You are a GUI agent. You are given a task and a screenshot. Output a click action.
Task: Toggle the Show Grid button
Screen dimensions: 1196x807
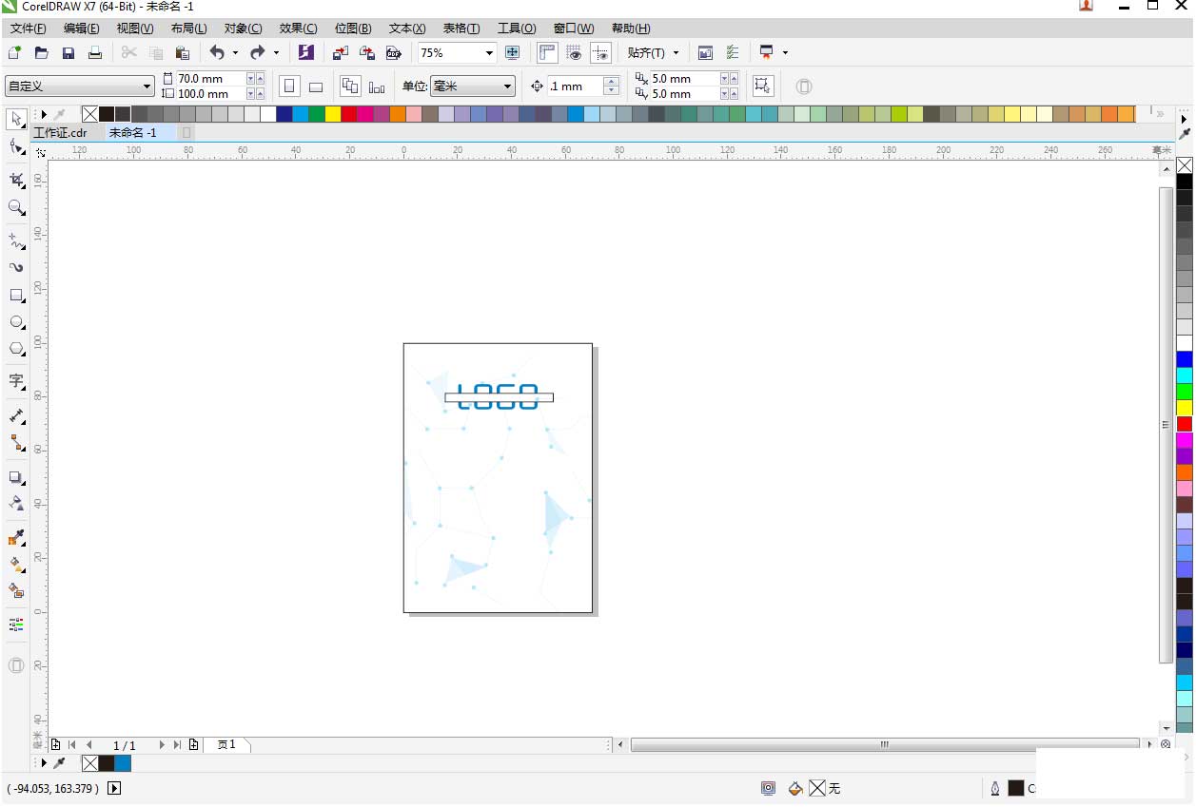(574, 53)
